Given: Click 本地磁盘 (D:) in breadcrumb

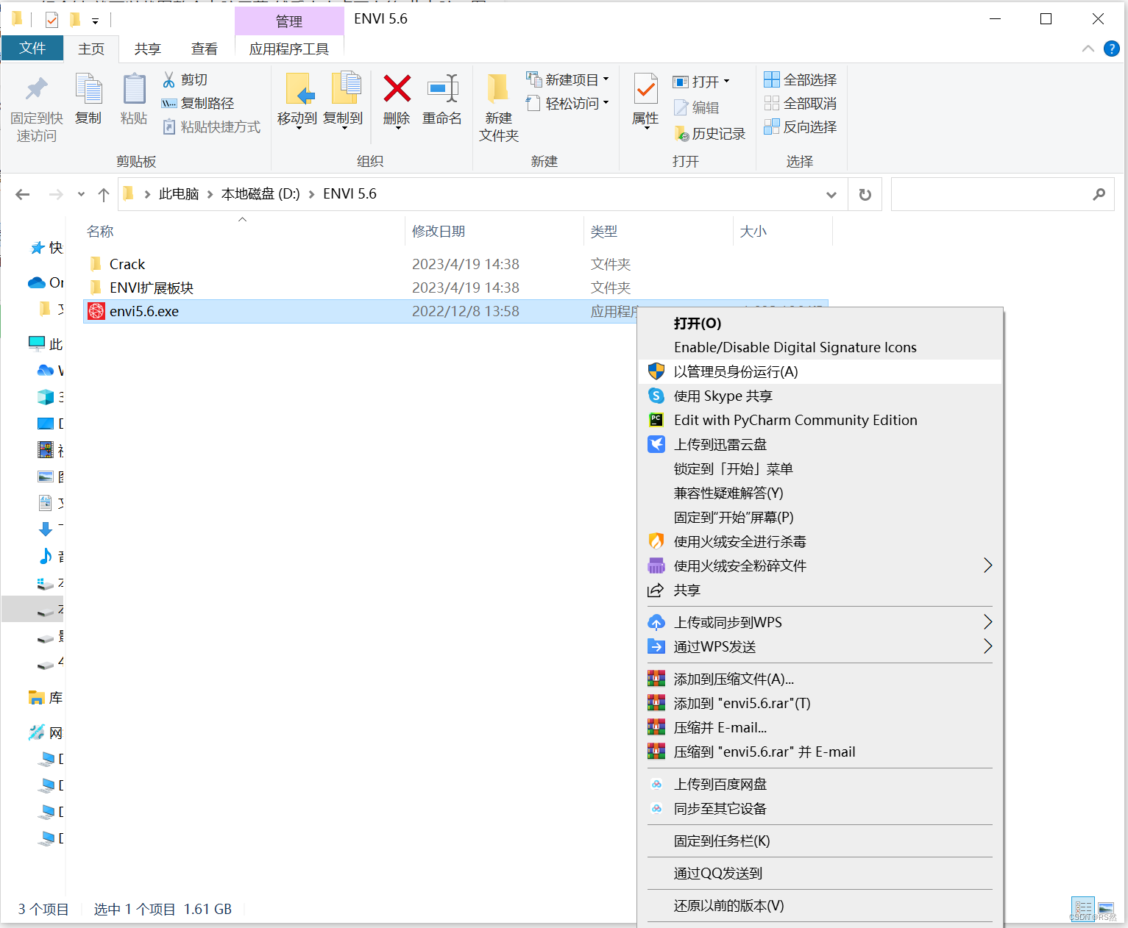Looking at the screenshot, I should pos(260,193).
